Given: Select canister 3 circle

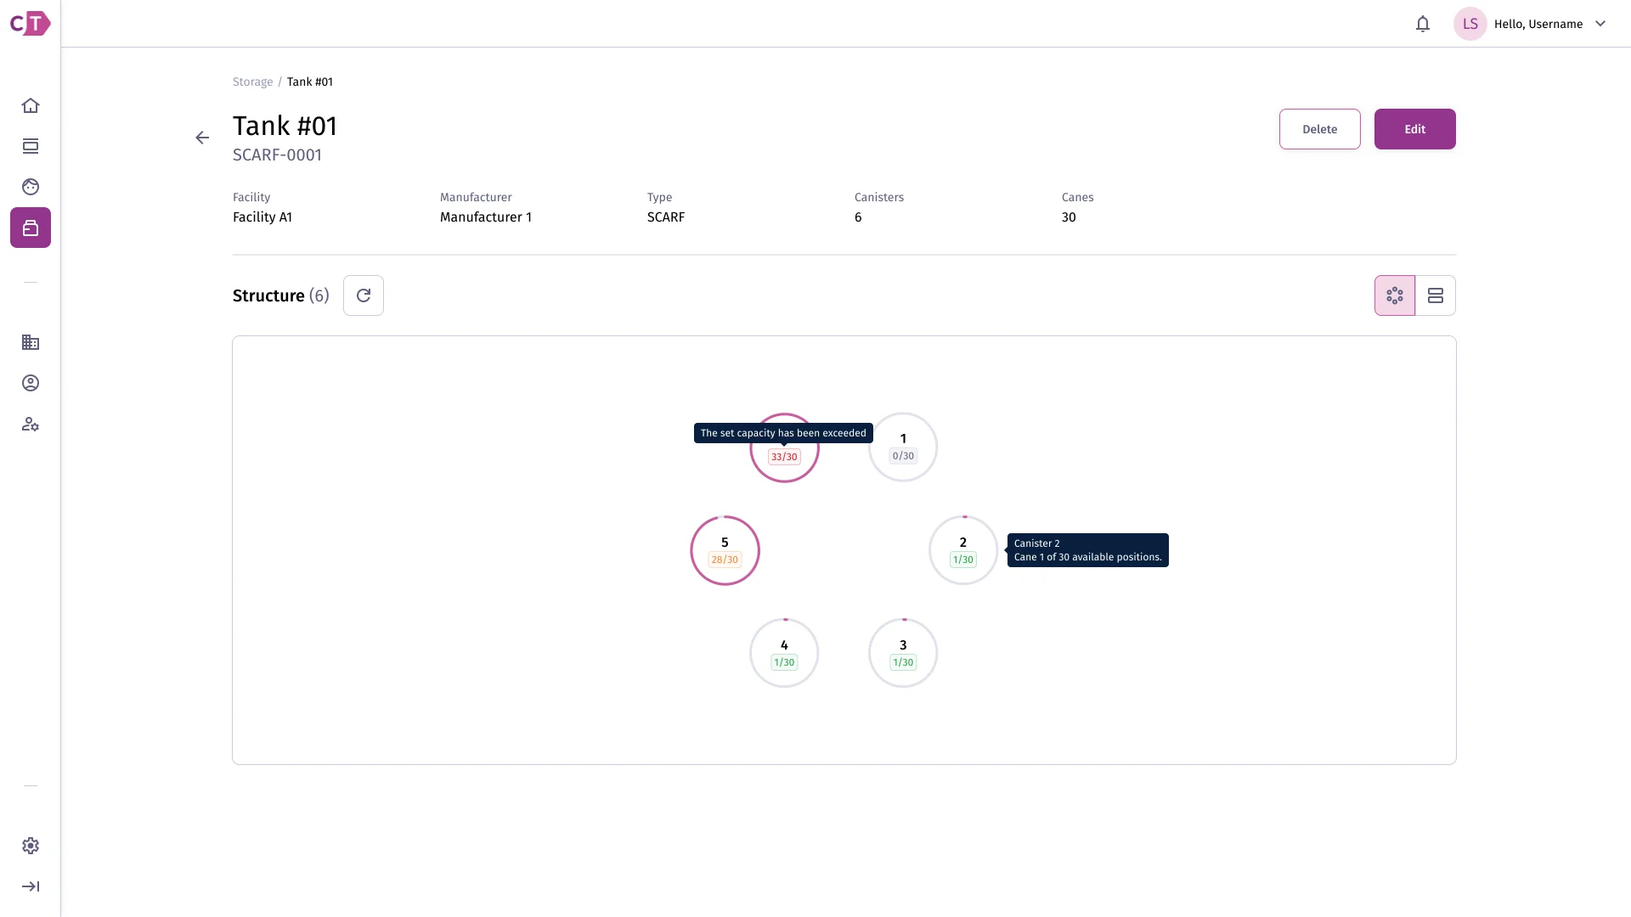Looking at the screenshot, I should tap(903, 653).
